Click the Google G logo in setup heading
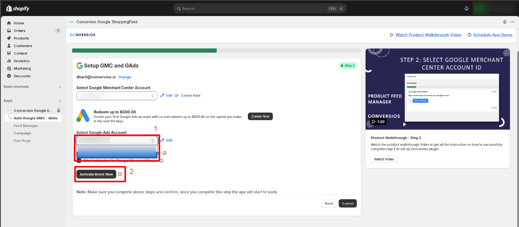519x227 pixels. pyautogui.click(x=80, y=66)
